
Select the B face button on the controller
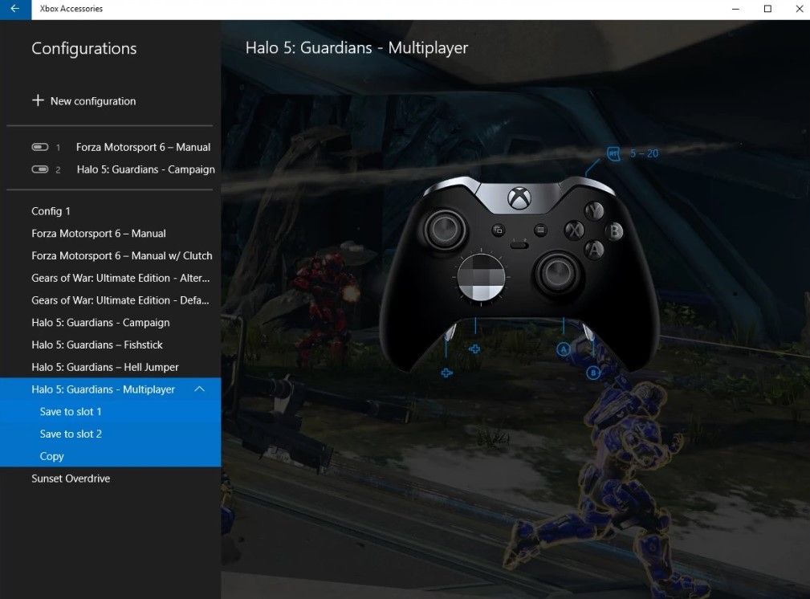coord(614,231)
